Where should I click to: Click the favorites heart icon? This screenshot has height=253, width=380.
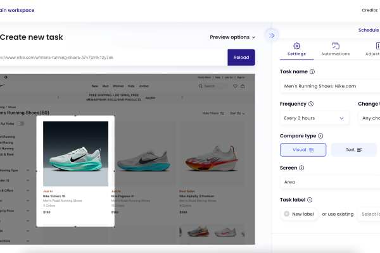(x=235, y=86)
